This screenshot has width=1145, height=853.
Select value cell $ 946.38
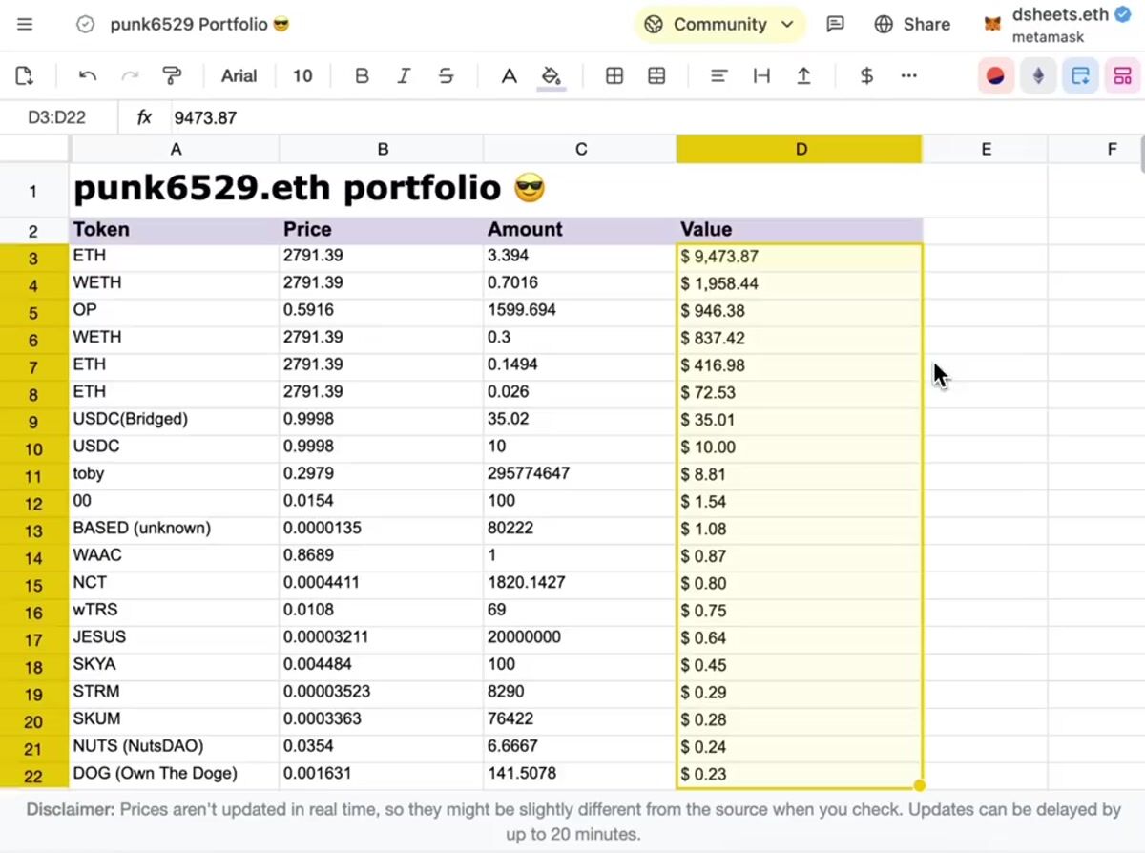[x=800, y=311]
